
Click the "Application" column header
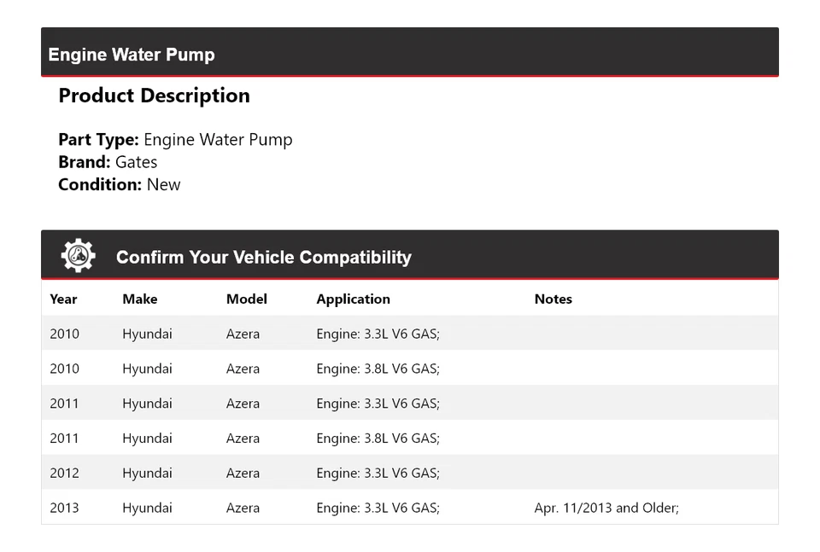point(353,299)
